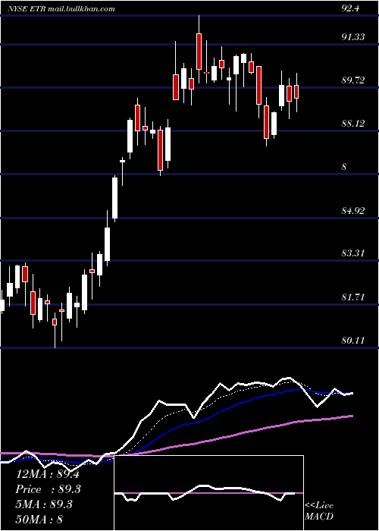Click the 88.12 price axis label
379x531 pixels.
click(x=353, y=124)
